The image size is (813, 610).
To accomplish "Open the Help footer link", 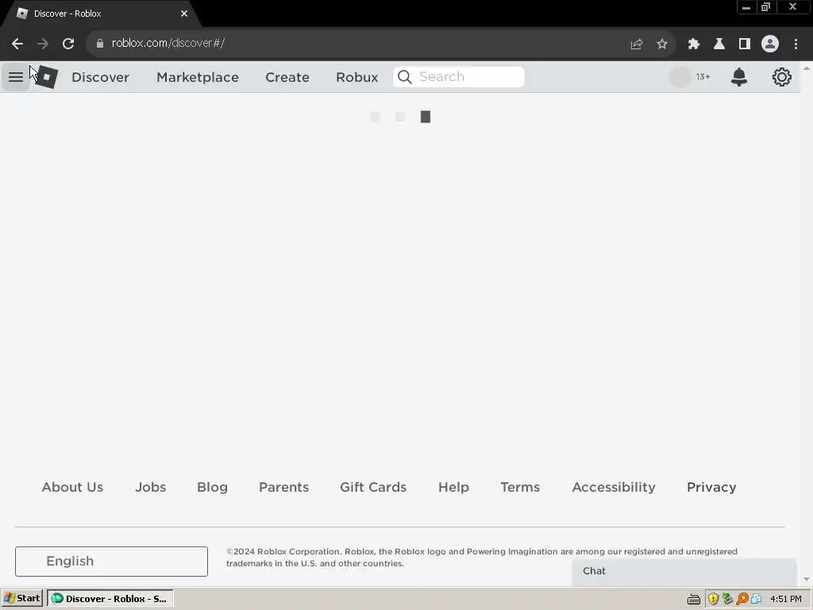I will 453,487.
